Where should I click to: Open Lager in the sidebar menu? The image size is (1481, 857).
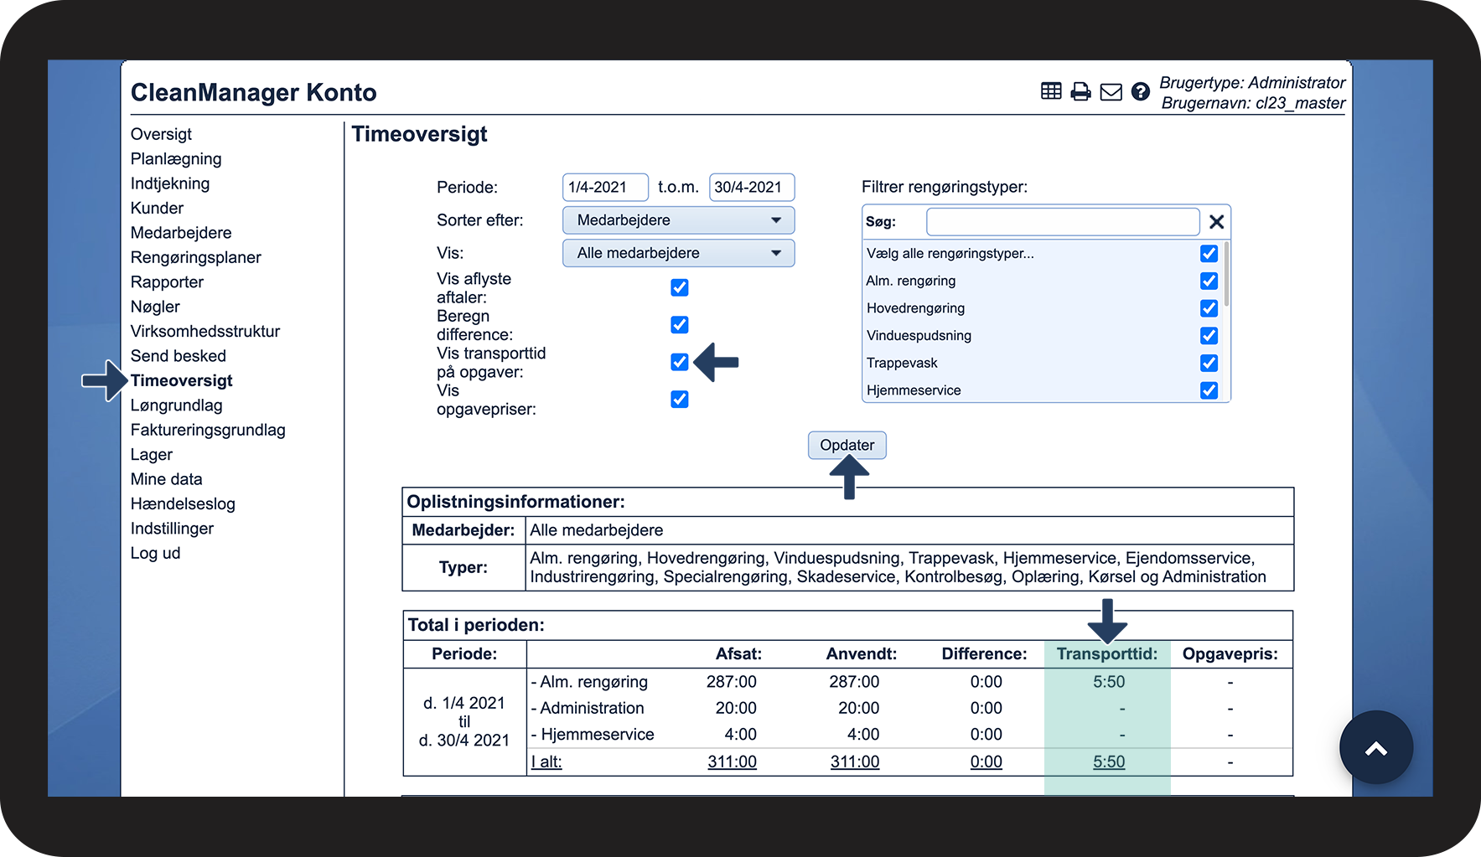pyautogui.click(x=152, y=455)
